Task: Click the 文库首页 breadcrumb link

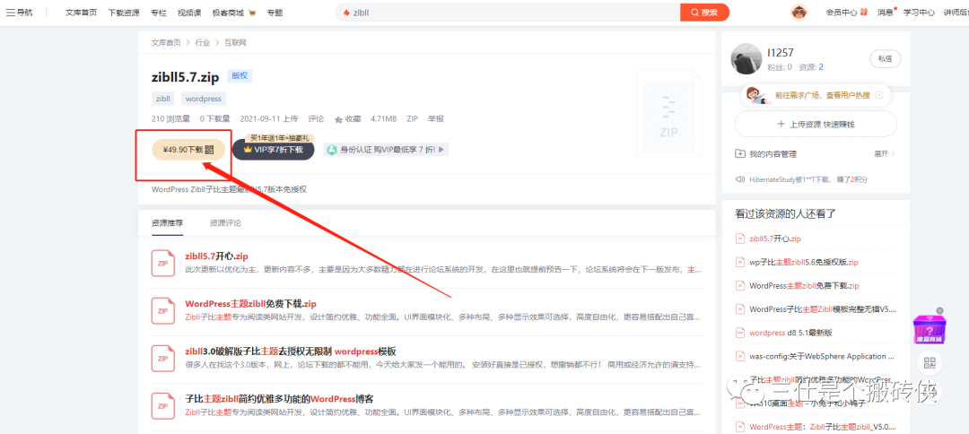Action: tap(166, 43)
